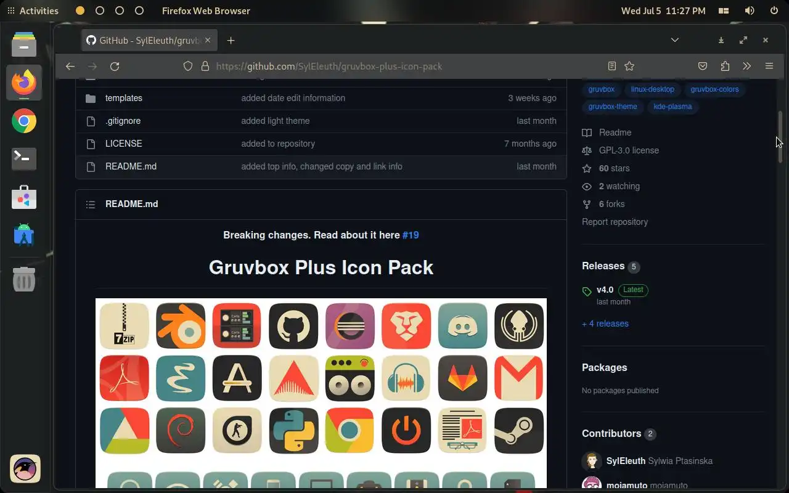This screenshot has width=789, height=493.
Task: Open the Contributors heading link
Action: click(611, 433)
